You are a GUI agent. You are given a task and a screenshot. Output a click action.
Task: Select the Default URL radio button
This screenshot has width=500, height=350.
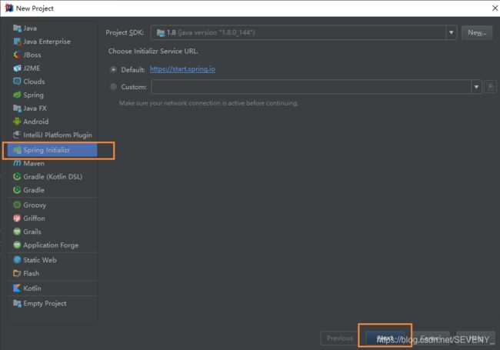[x=113, y=69]
